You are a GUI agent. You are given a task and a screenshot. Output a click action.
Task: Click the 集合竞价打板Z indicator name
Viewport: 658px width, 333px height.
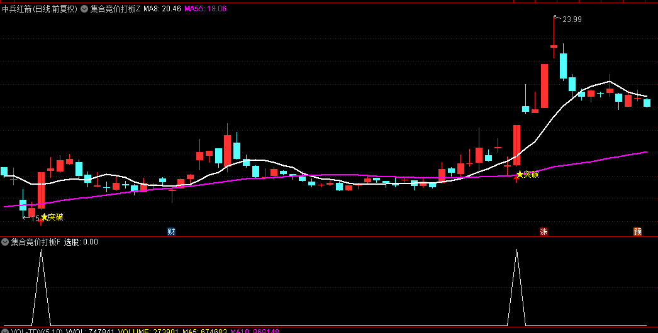(115, 9)
